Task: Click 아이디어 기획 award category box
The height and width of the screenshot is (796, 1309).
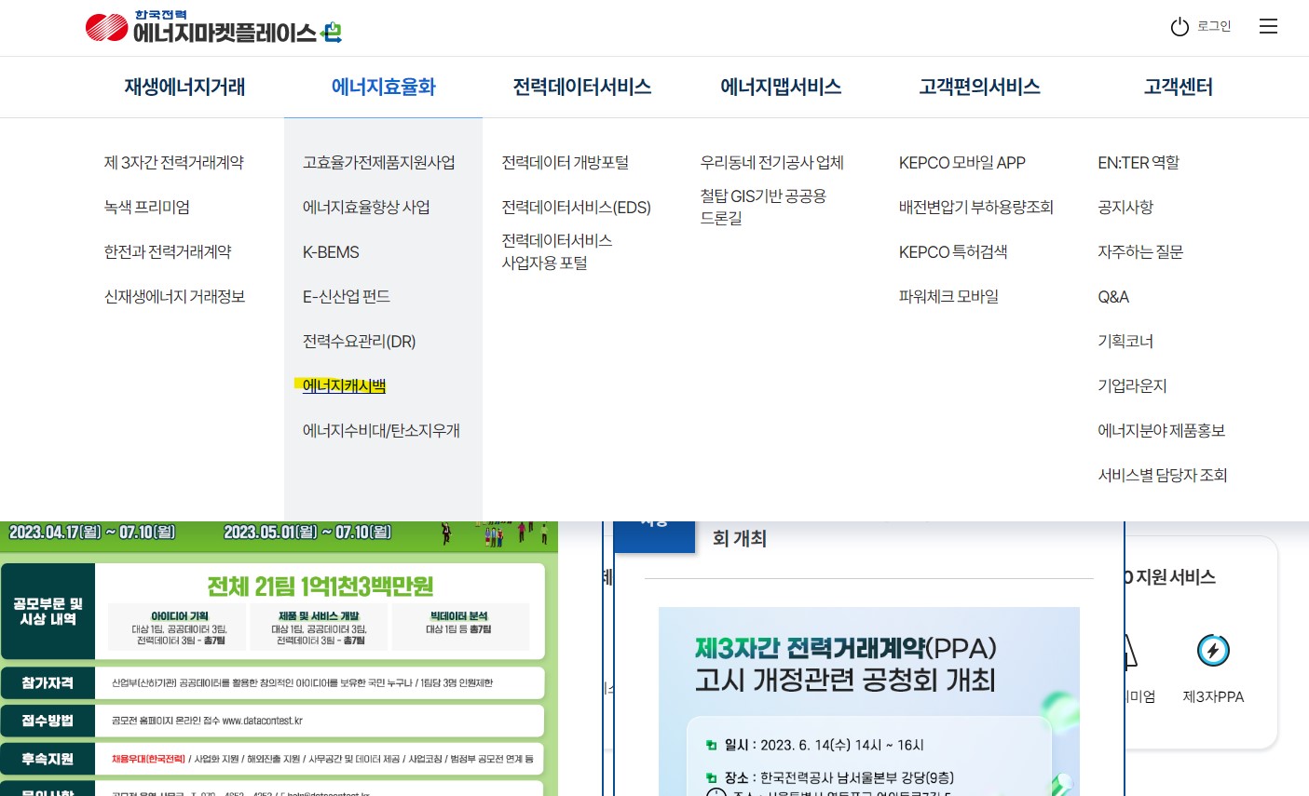Action: point(178,627)
